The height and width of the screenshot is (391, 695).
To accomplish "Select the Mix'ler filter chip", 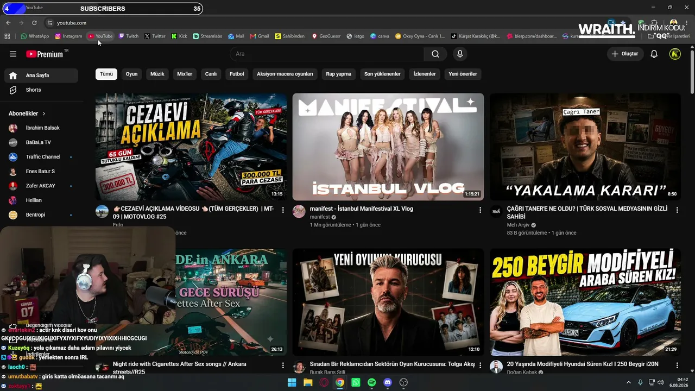I will tap(185, 74).
